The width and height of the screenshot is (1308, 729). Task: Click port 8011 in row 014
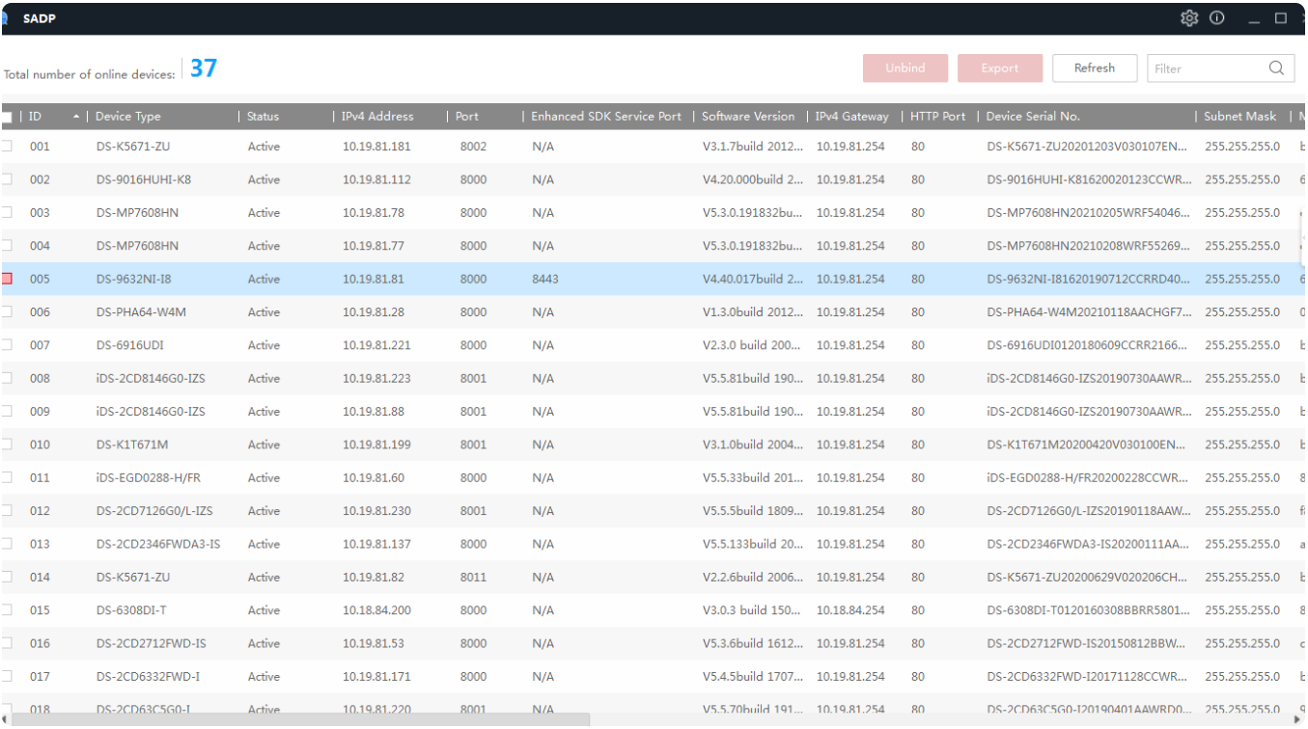473,578
